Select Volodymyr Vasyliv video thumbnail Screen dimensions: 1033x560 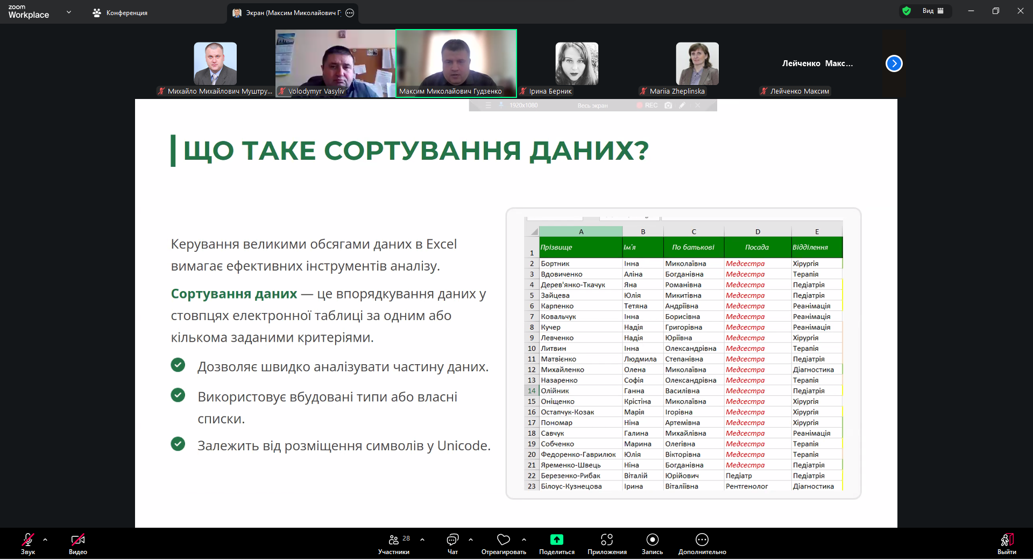(x=335, y=63)
